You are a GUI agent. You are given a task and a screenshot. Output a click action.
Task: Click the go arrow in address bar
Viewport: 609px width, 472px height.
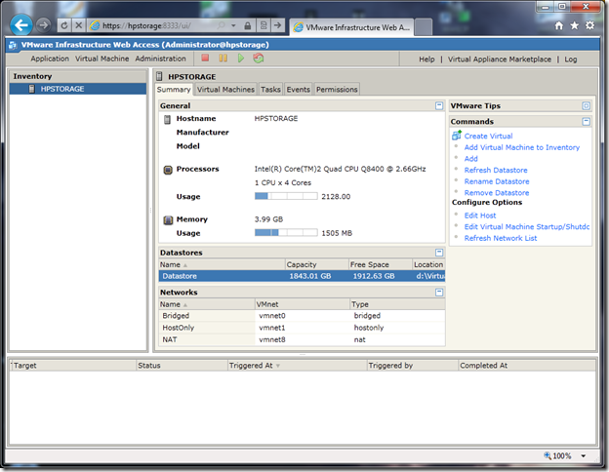click(277, 25)
